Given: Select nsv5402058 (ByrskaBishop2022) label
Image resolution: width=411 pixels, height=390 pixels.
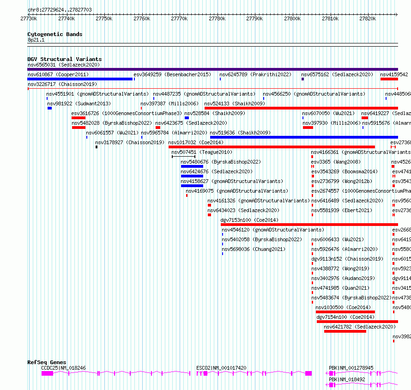Looking at the screenshot, I should (262, 239).
